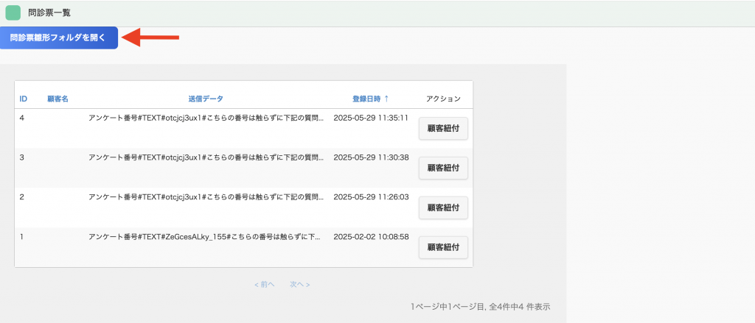This screenshot has width=755, height=323.
Task: Click the 登録日時 column header text
Action: [366, 99]
